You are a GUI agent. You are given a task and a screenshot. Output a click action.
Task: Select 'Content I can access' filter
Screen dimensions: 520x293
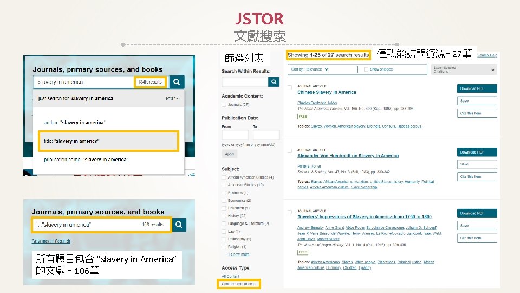(238, 284)
